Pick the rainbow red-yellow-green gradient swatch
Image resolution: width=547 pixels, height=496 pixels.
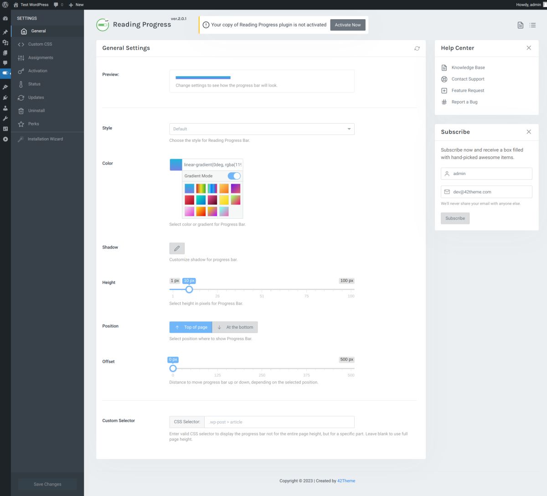(201, 188)
